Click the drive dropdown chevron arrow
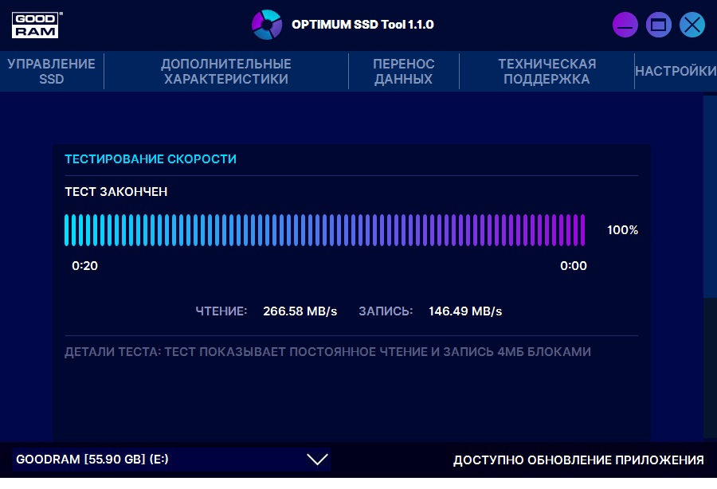This screenshot has height=489, width=717. [x=317, y=460]
